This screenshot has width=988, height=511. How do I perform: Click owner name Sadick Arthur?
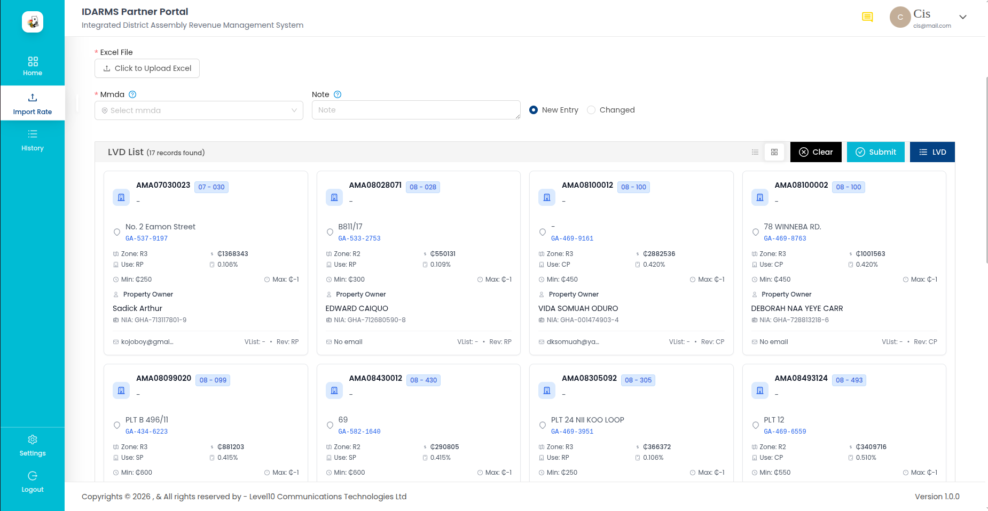click(137, 308)
